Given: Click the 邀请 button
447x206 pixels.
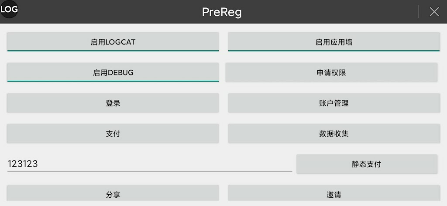Looking at the screenshot, I should 334,195.
